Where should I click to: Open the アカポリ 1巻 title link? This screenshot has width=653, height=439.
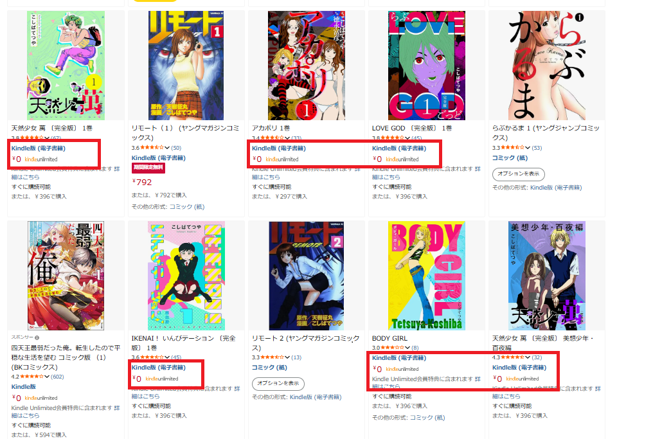click(271, 129)
